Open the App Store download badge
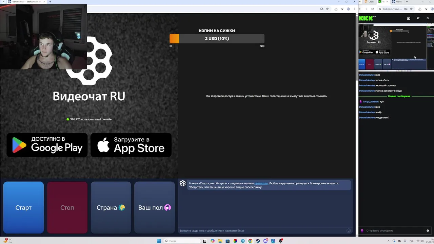 (131, 145)
